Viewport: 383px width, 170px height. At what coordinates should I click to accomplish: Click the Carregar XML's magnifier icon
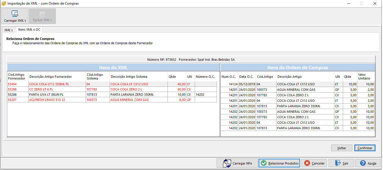[15, 14]
